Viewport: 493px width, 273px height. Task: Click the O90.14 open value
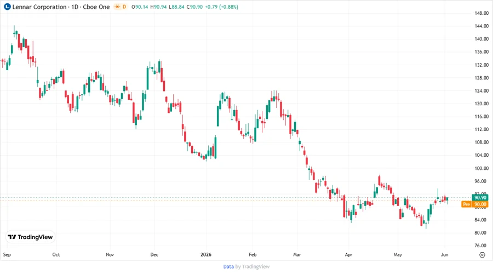pyautogui.click(x=140, y=7)
